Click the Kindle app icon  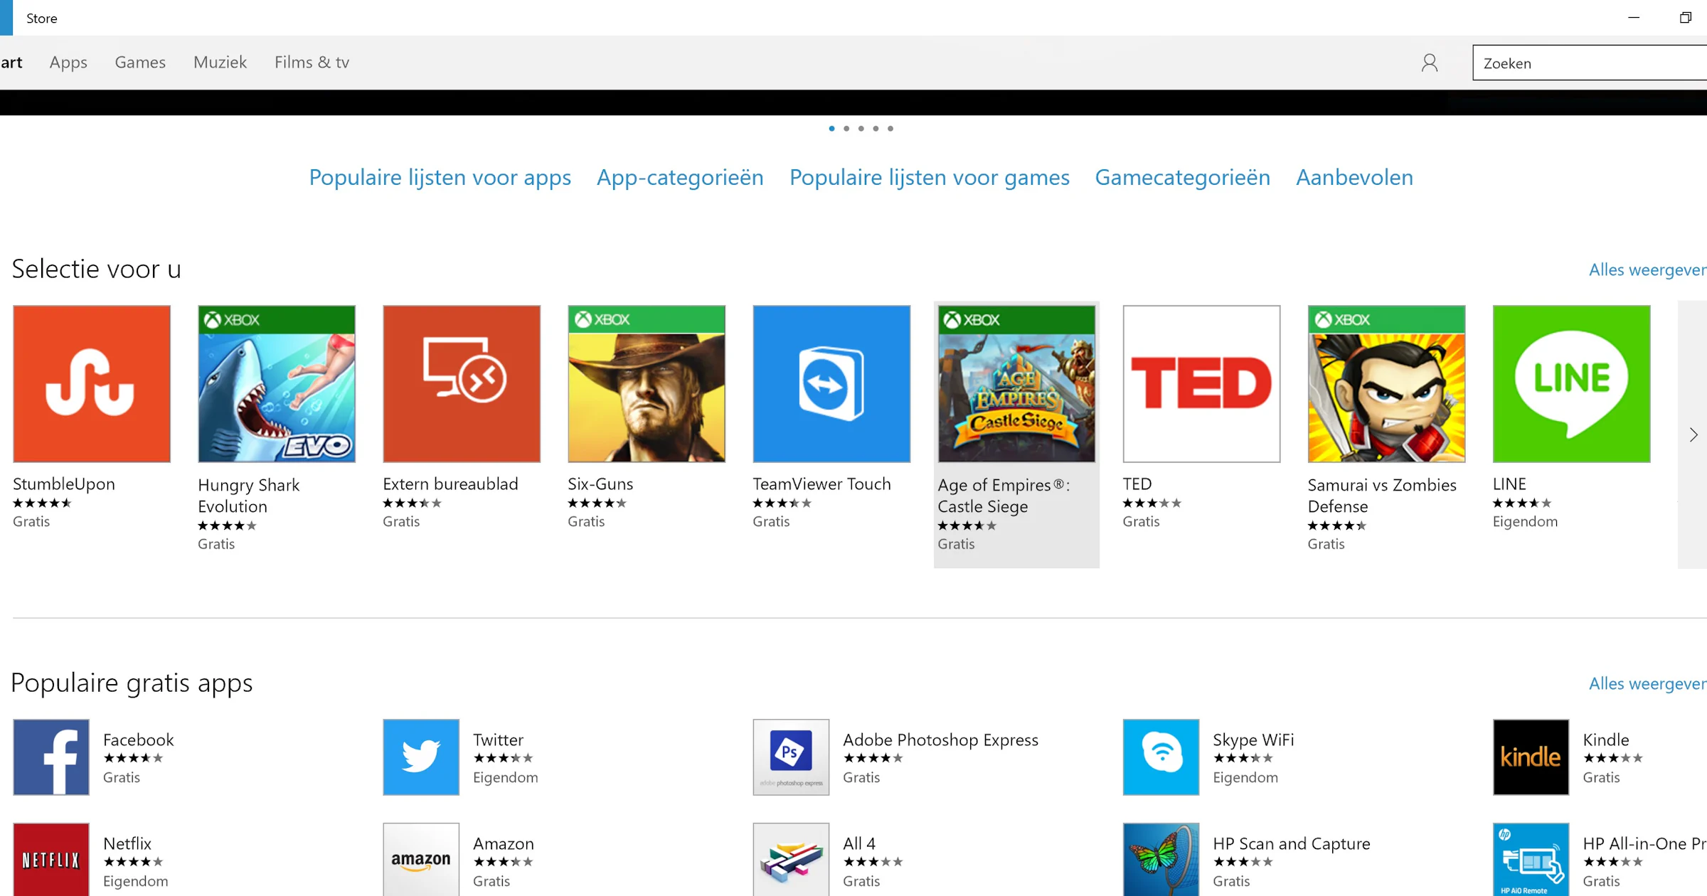click(1531, 757)
